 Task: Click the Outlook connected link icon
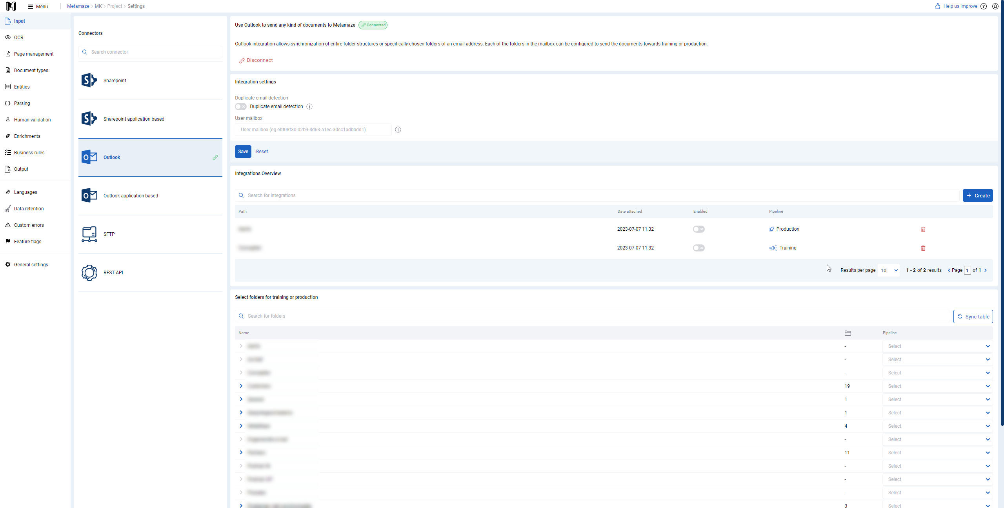(x=215, y=157)
